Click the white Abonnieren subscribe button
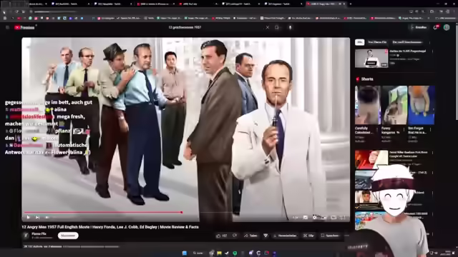Viewport: 458px width, 257px height. pos(68,236)
